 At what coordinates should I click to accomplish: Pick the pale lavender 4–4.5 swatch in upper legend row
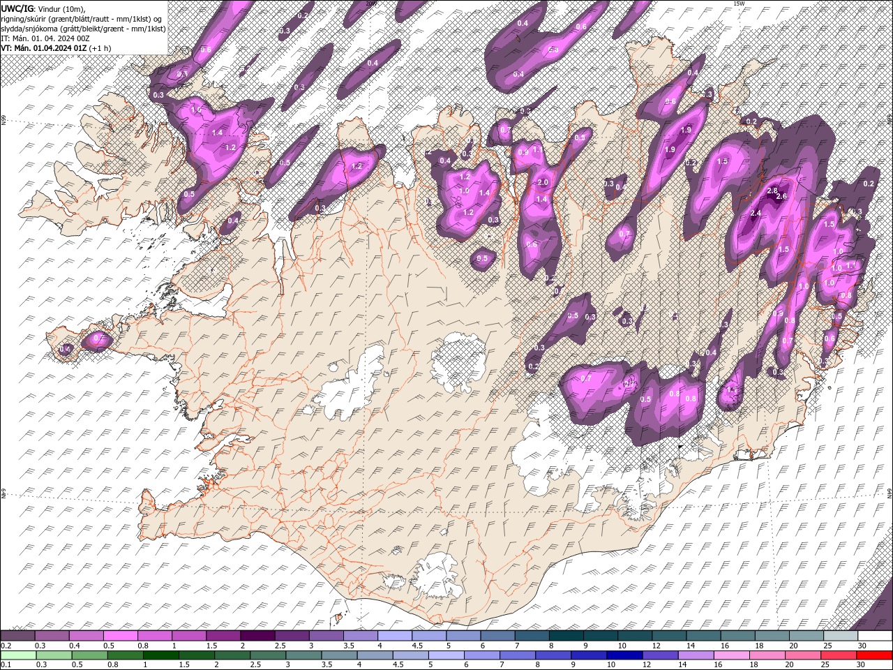pos(396,636)
